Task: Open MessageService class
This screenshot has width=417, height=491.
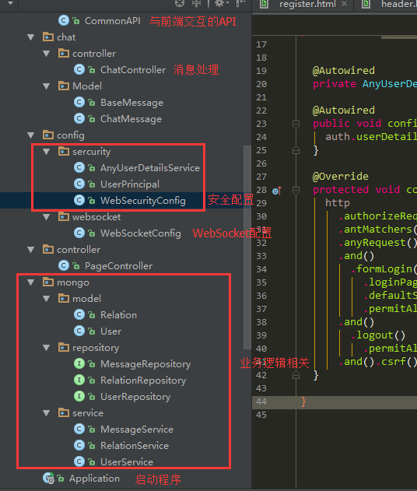Action: pos(137,430)
